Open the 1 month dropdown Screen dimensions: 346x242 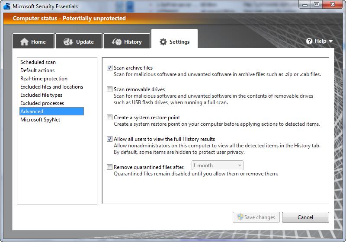point(218,166)
